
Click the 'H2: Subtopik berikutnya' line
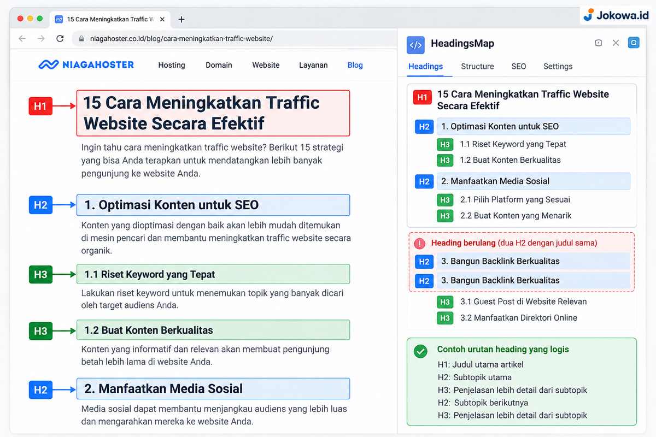[483, 403]
